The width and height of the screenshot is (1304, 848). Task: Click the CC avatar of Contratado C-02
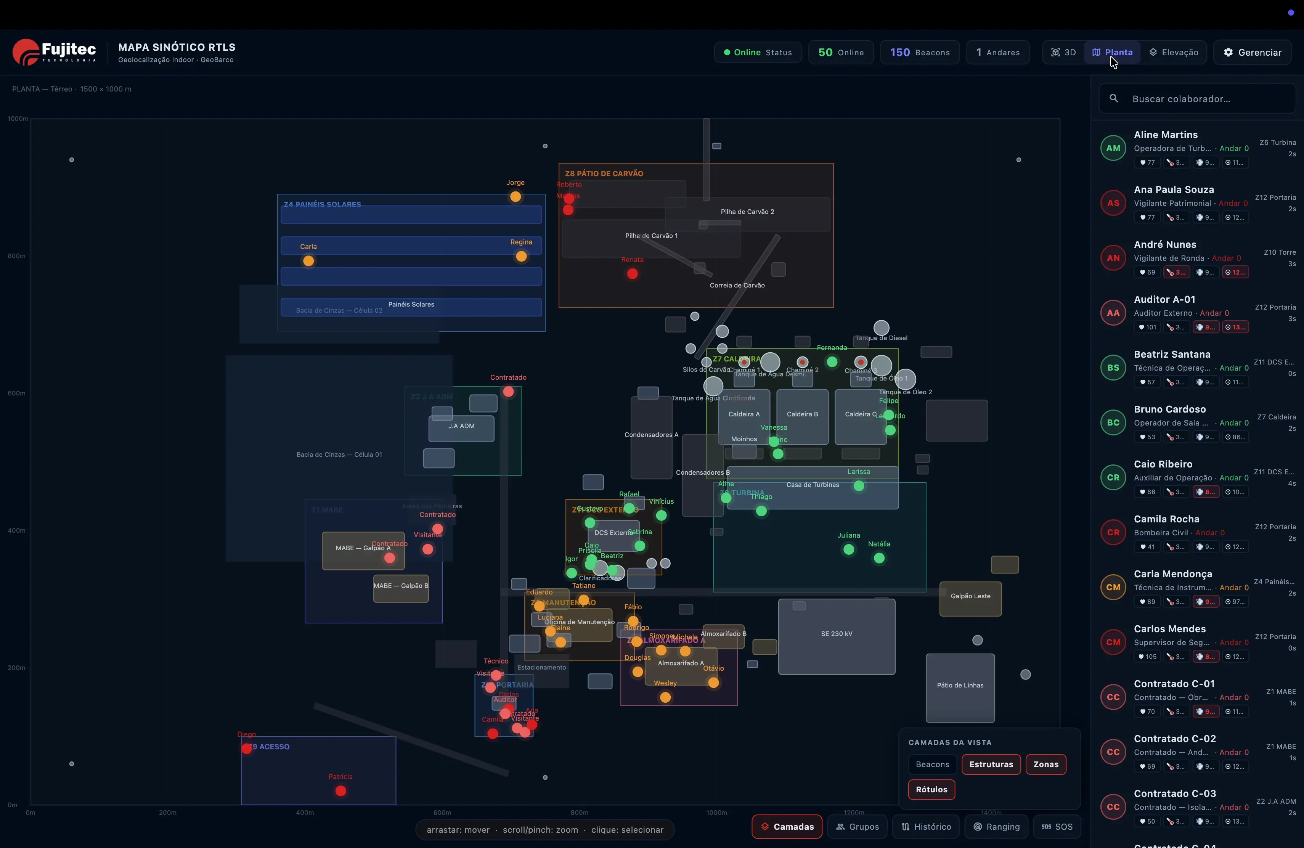click(1113, 752)
